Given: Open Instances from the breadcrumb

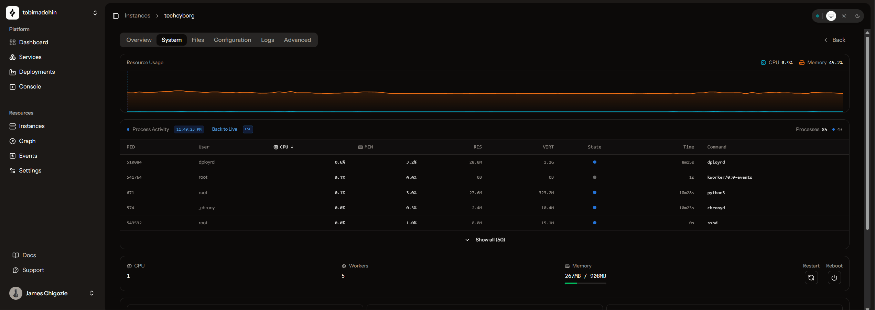Looking at the screenshot, I should [137, 15].
